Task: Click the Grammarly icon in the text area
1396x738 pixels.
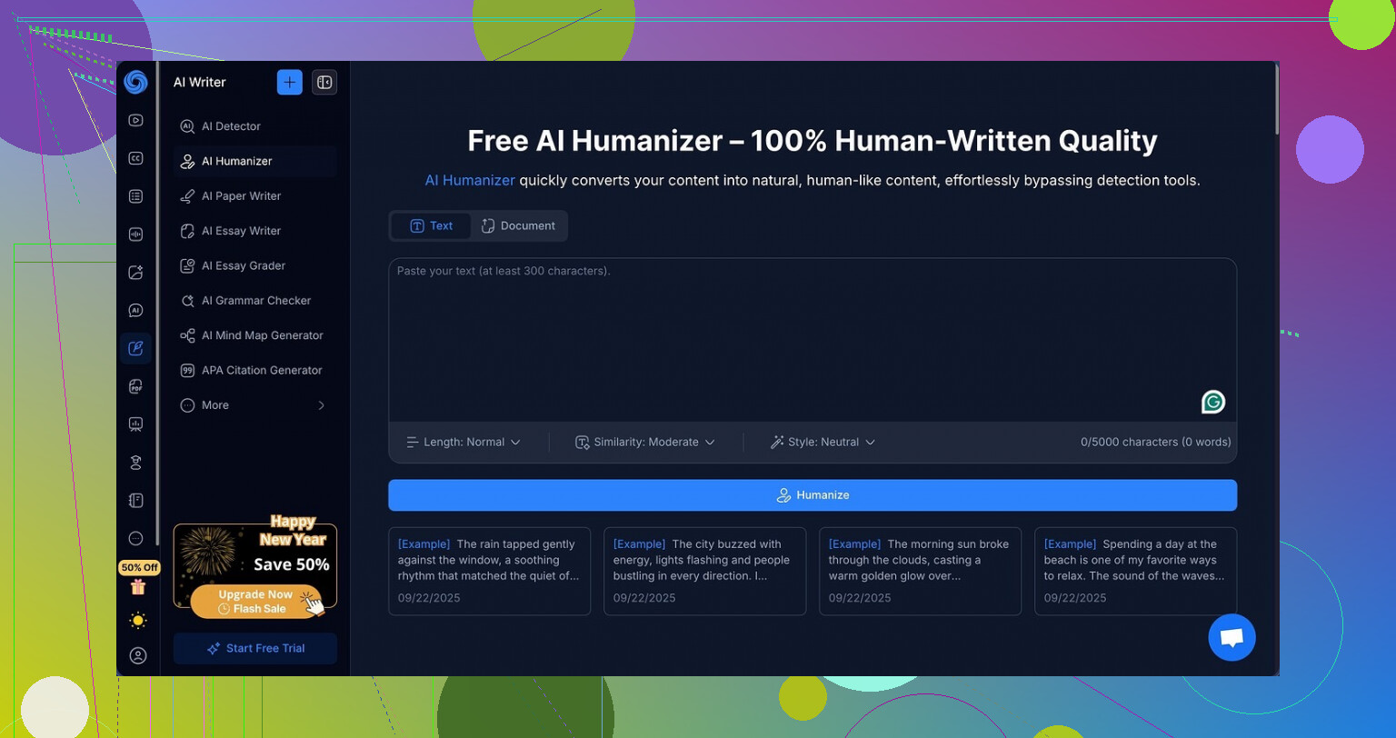Action: [x=1212, y=402]
